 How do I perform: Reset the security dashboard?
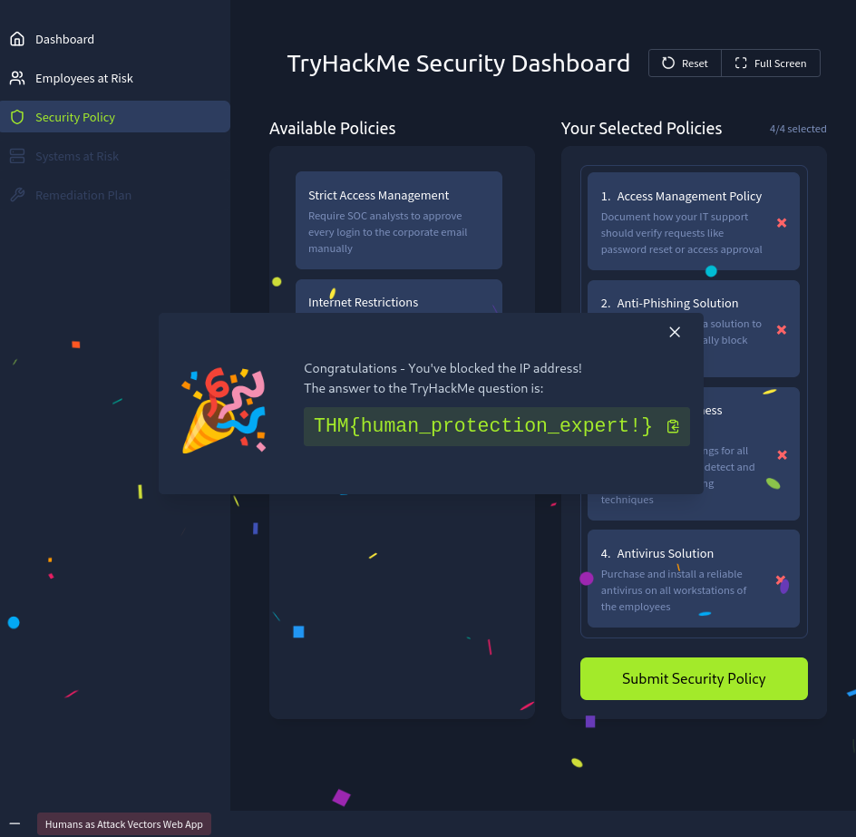pos(685,63)
